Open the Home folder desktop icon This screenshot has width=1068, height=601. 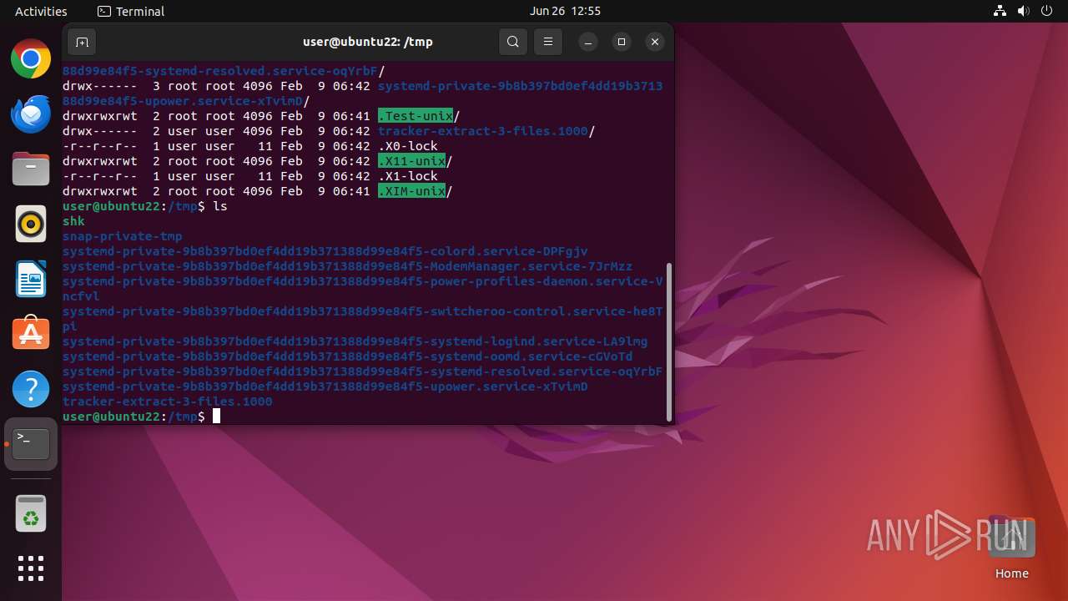pyautogui.click(x=1011, y=548)
